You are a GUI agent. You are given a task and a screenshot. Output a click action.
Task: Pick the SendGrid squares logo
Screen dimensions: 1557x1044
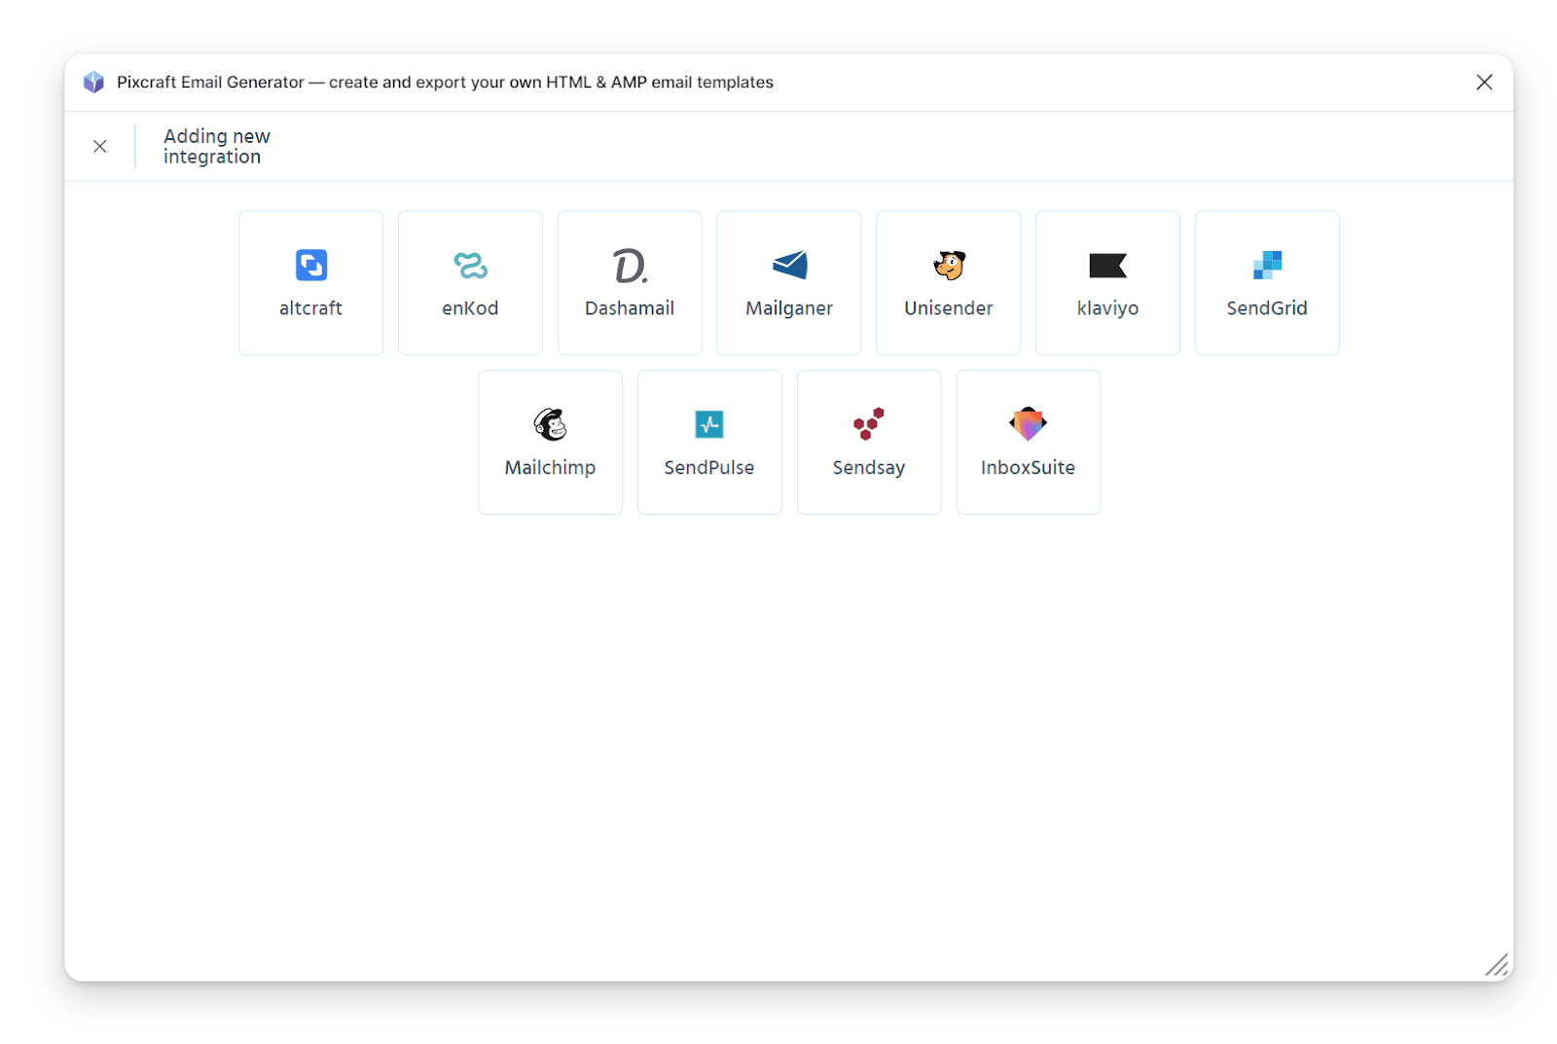click(1267, 265)
